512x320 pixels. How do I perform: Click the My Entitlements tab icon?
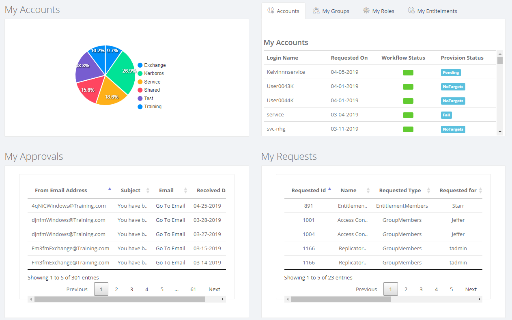[411, 11]
